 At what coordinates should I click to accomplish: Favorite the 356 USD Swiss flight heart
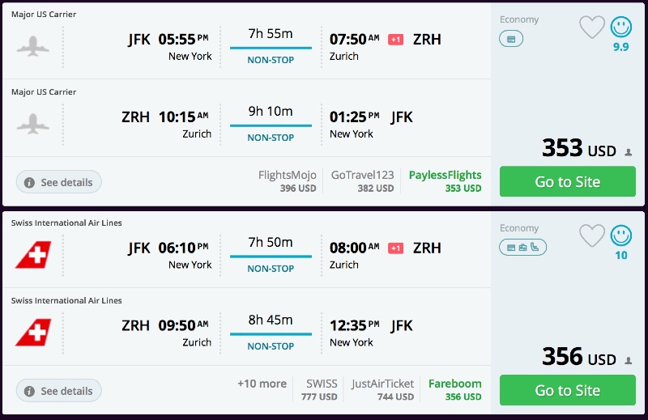click(x=592, y=236)
